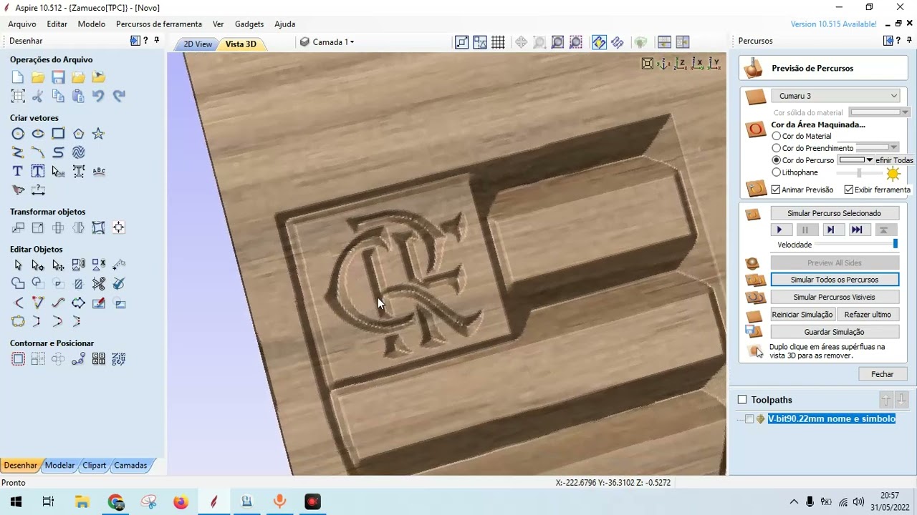Switch to isometric 3D view icon
Viewport: 917px width, 515px height.
664,64
